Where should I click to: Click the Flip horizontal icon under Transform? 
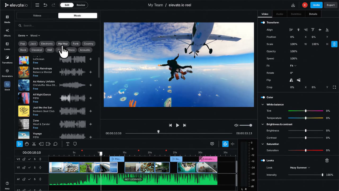pos(291,80)
